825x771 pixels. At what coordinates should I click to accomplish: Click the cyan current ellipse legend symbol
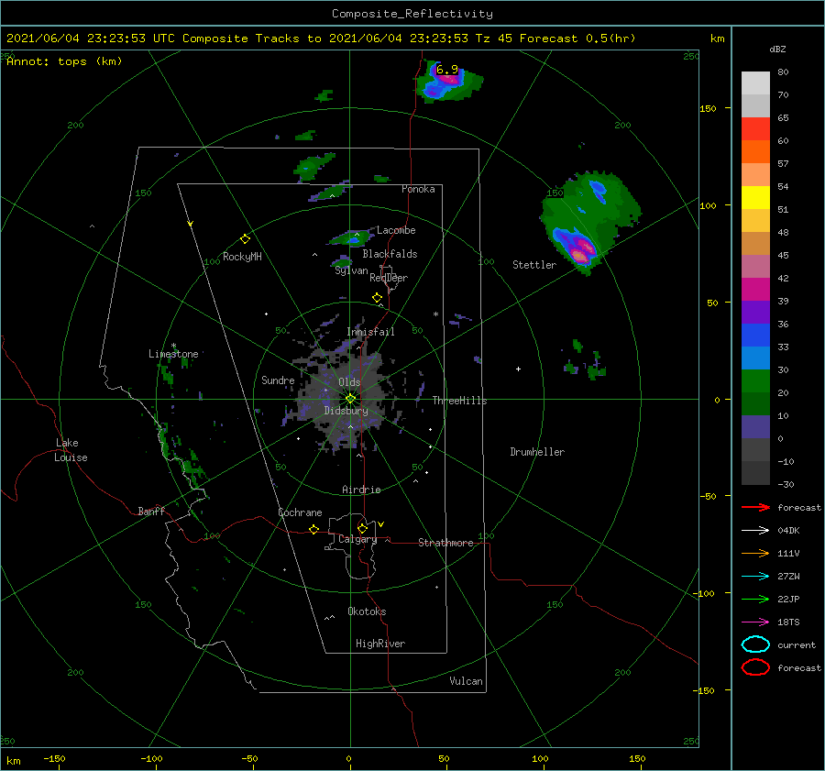pos(755,644)
